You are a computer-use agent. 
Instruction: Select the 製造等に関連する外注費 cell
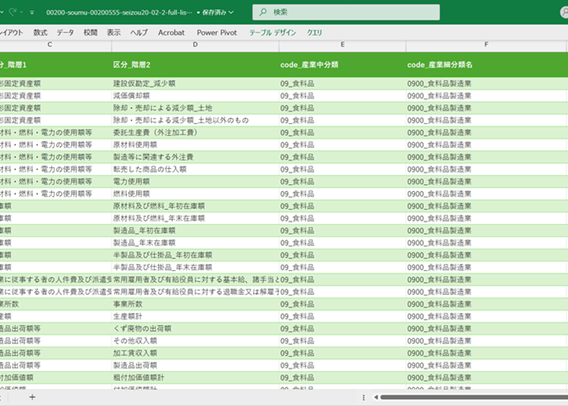pyautogui.click(x=195, y=157)
